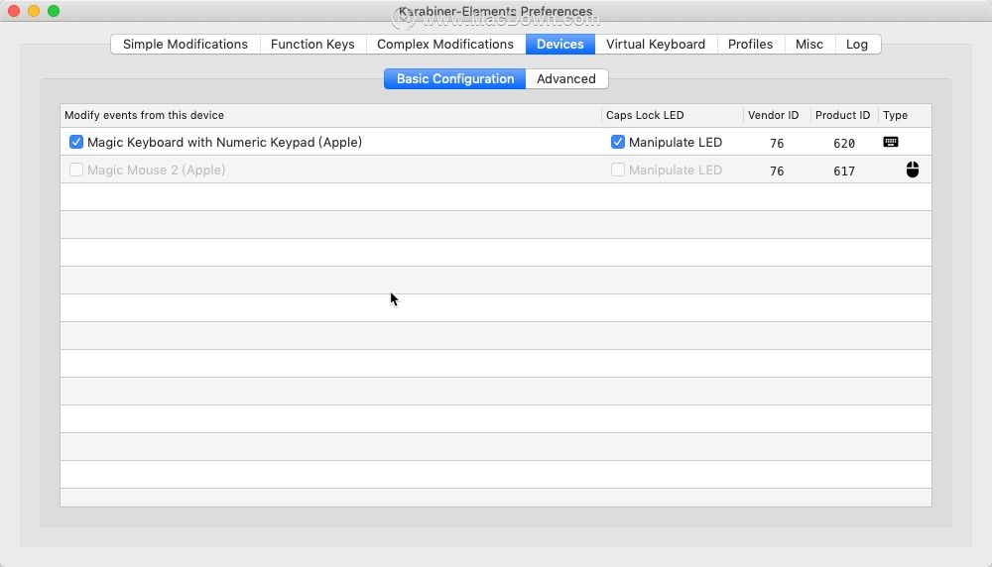Click the mouse type icon for Magic Mouse 2

pos(912,170)
